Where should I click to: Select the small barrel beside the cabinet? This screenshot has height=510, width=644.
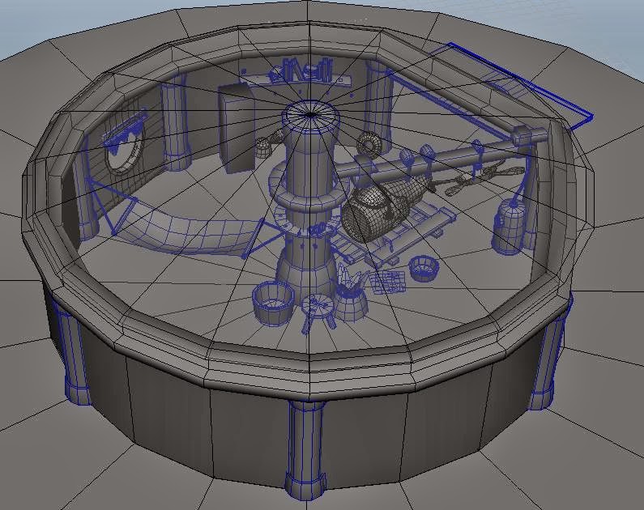[x=262, y=148]
